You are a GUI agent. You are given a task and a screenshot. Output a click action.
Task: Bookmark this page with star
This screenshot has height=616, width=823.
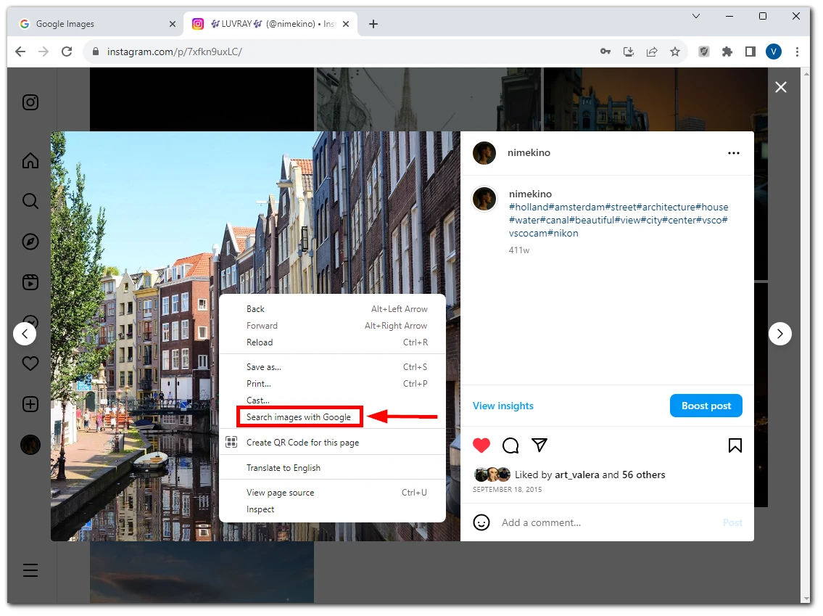pos(675,52)
